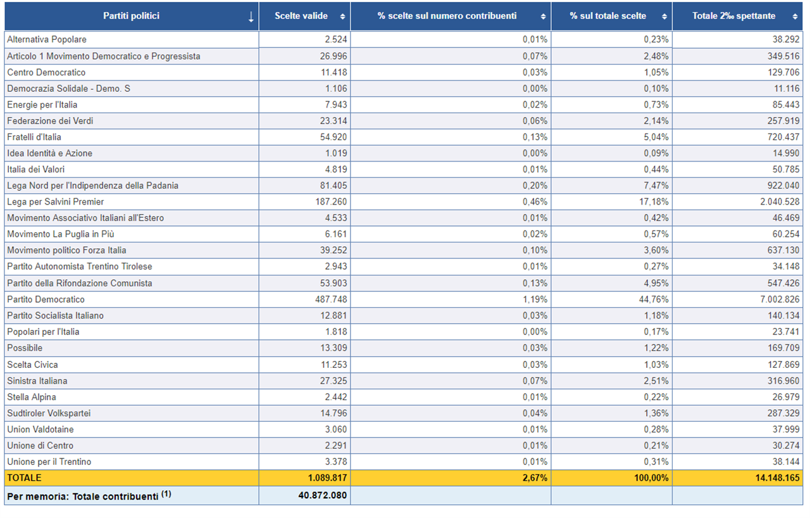Click the Totale 2‰ spettante header label
Image resolution: width=810 pixels, height=518 pixels.
tap(733, 16)
